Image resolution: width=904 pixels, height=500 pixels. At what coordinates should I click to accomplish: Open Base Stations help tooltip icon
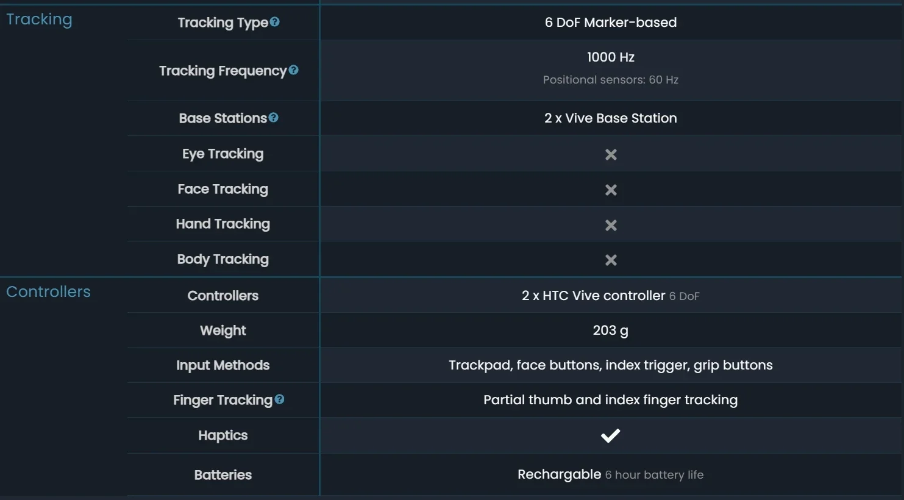274,118
